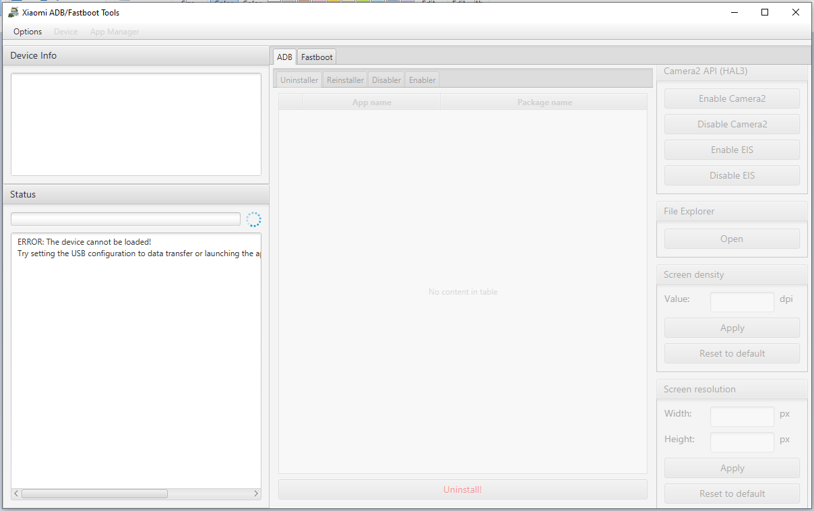814x511 pixels.
Task: Click the Uninstall! button
Action: pos(463,489)
